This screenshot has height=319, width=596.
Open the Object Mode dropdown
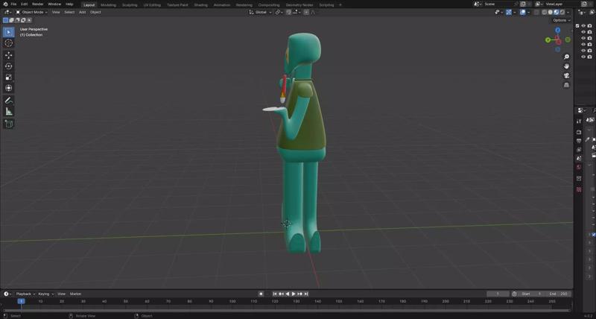click(31, 12)
